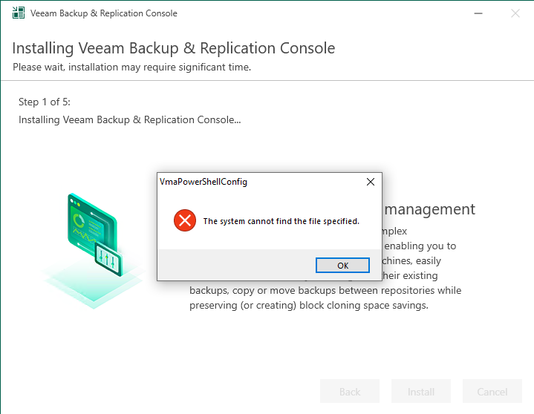Click the red error icon

185,220
